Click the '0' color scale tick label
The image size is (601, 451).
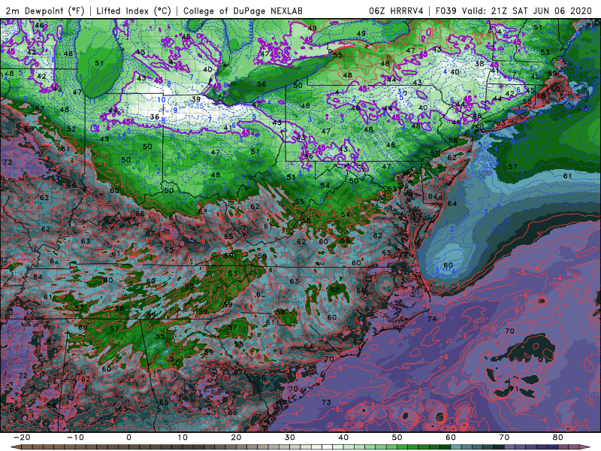[128, 437]
